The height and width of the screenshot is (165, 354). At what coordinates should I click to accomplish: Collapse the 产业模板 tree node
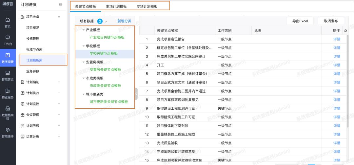[x=84, y=30]
